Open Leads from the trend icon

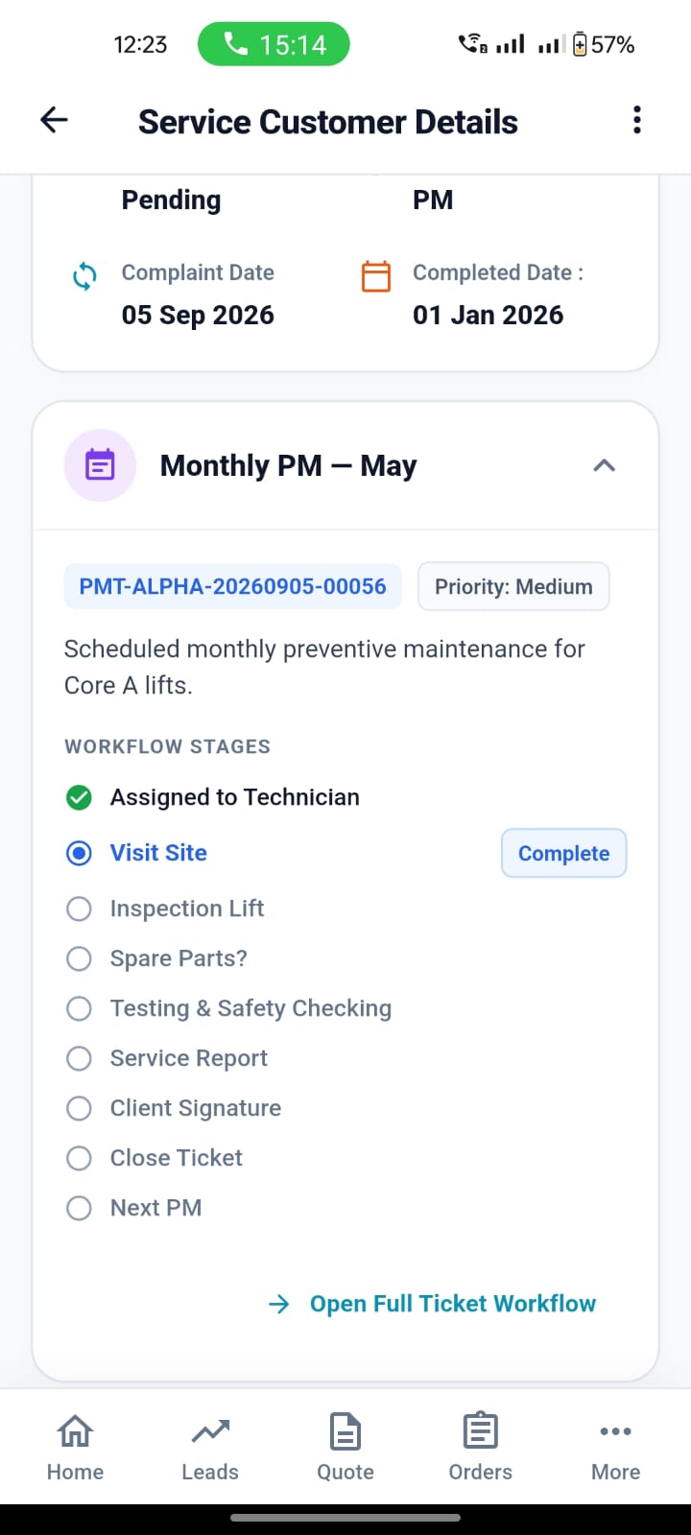[x=210, y=1448]
